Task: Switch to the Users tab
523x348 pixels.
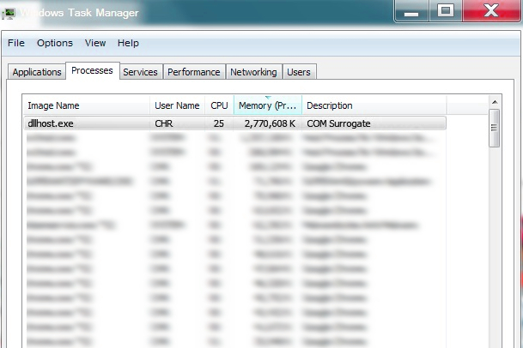Action: (x=299, y=72)
